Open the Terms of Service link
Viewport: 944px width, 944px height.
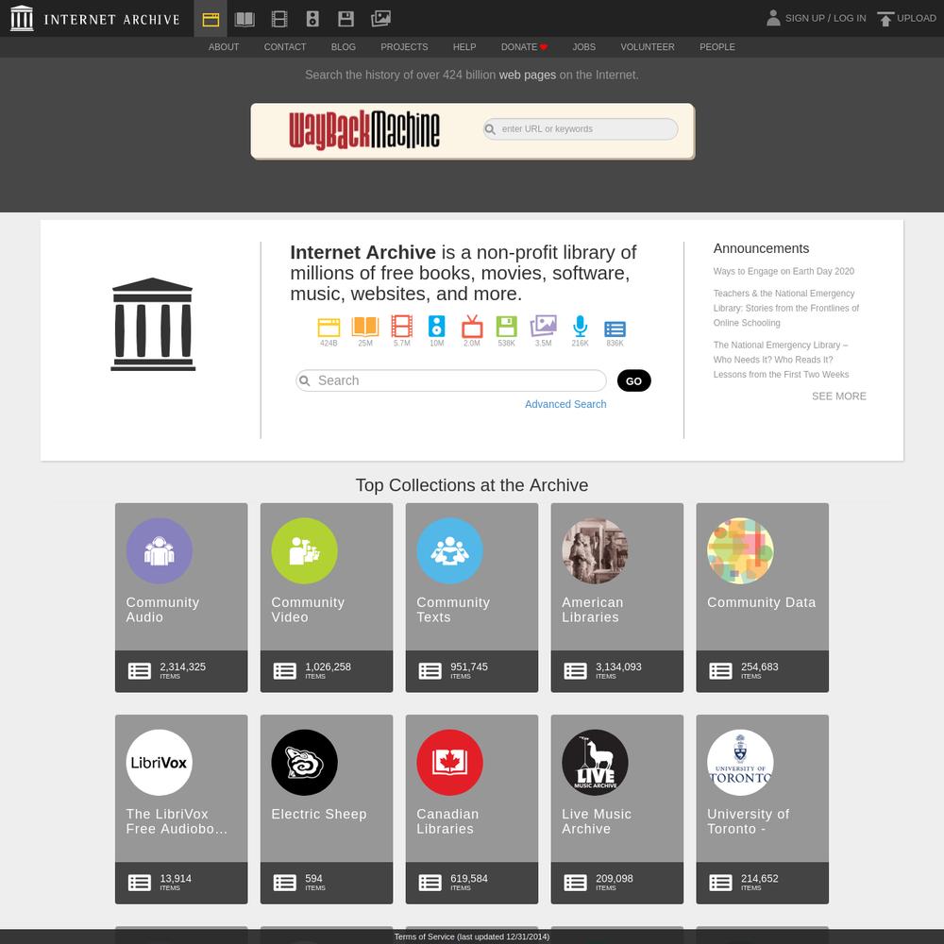coord(472,936)
